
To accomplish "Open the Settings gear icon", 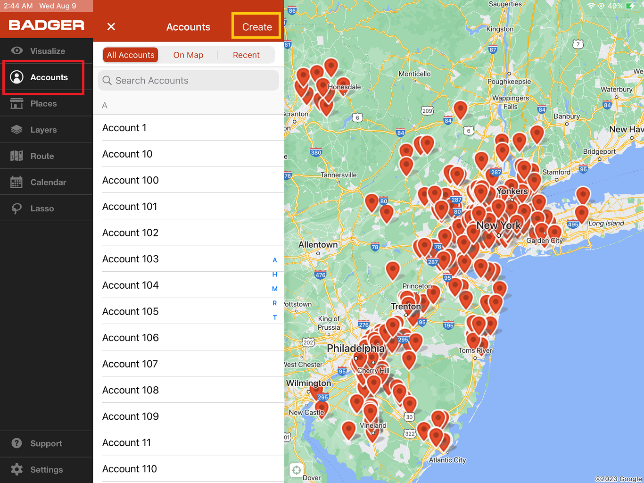I will [17, 469].
